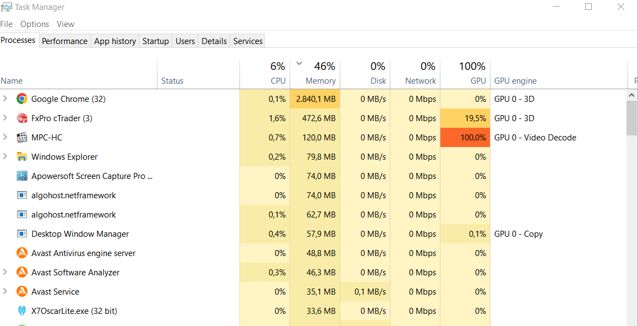Expand the FxPro cTrader process group
The height and width of the screenshot is (326, 638).
(x=5, y=118)
